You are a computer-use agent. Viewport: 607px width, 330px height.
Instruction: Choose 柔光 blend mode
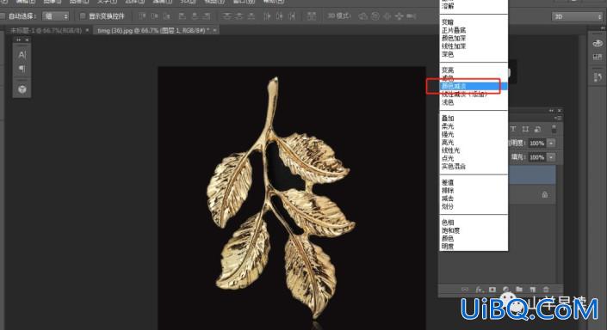pyautogui.click(x=448, y=126)
